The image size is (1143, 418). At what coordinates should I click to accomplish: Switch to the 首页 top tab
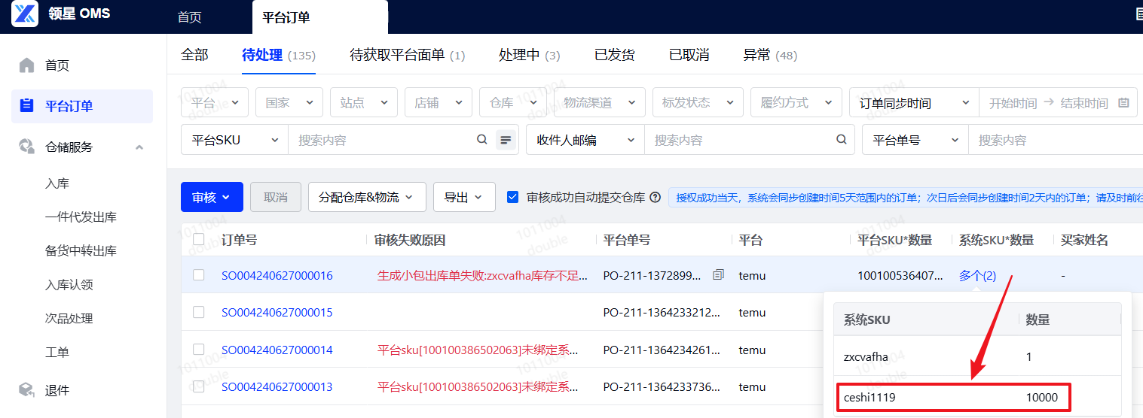190,17
